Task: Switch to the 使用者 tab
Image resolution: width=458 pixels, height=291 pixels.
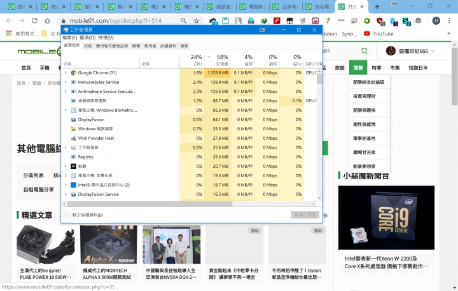Action: [150, 46]
